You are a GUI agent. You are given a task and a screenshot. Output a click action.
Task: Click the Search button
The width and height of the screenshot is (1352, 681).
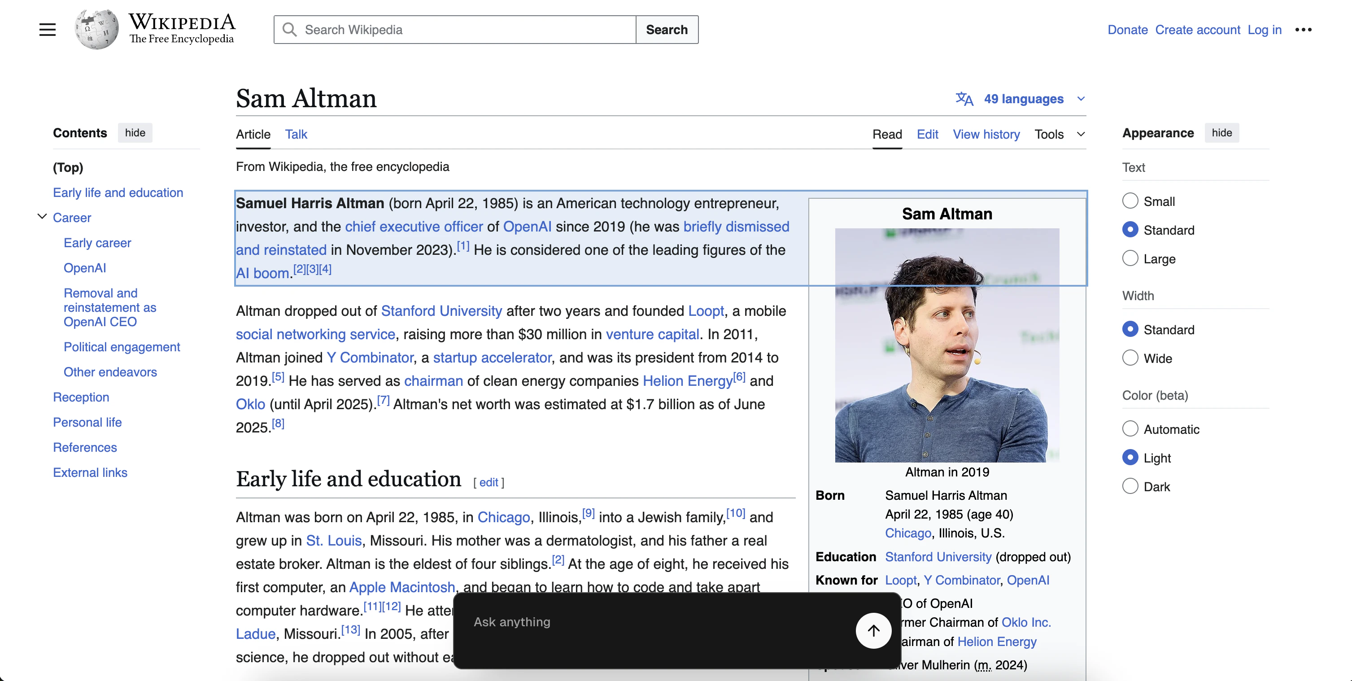(667, 30)
